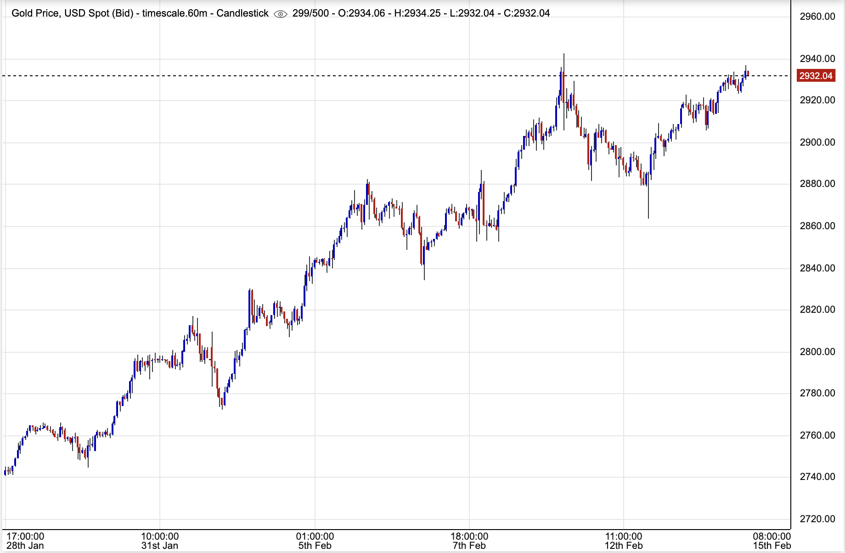Toggle the eye visibility icon in chart title
The height and width of the screenshot is (553, 845).
click(x=280, y=14)
